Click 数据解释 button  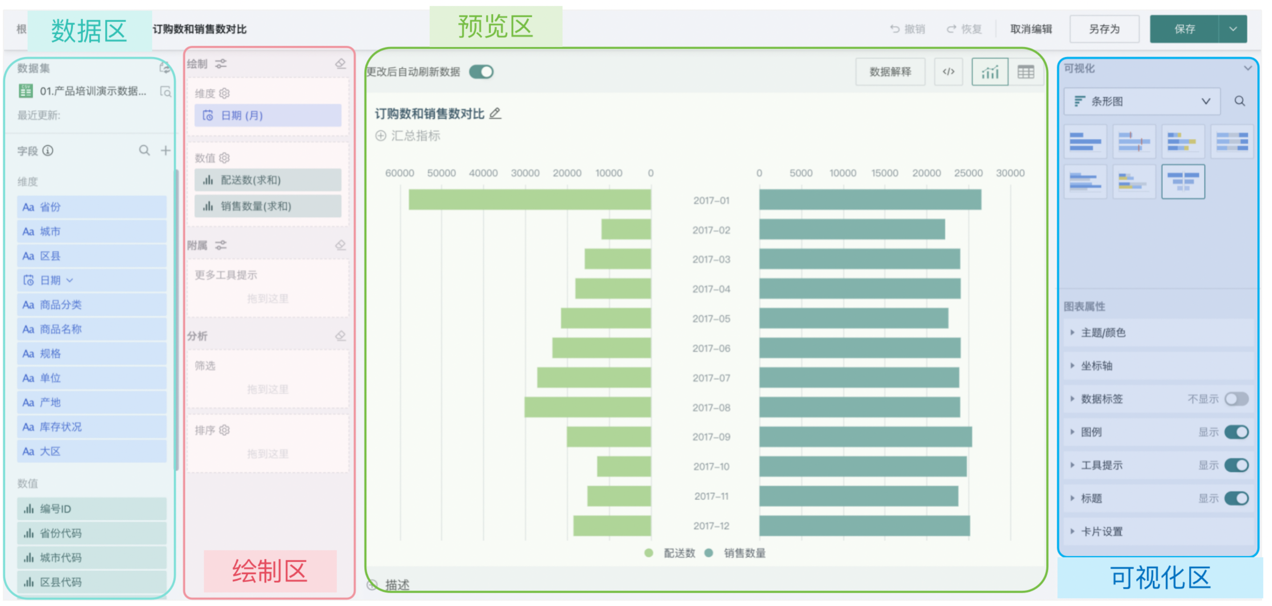(x=891, y=72)
